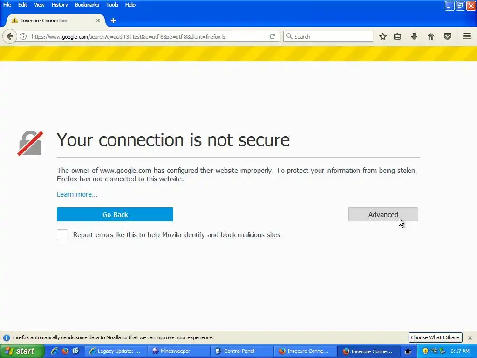Screen dimensions: 477x358
Task: Switch to Control Panel taskbar window
Action: 243,351
